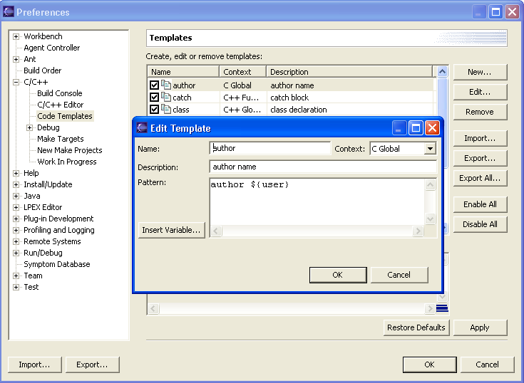Collapse the C/C++ tree node
524x383 pixels.
[x=16, y=82]
